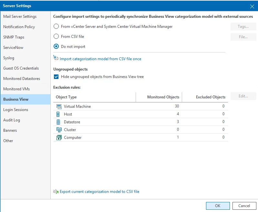Select the Do not import option
Screen dimensions: 258x212
(x=56, y=47)
